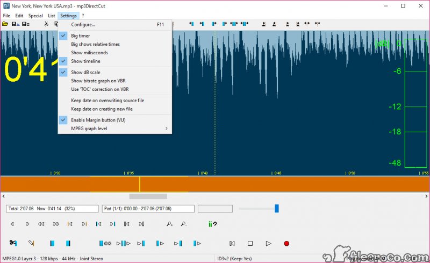430x263 pixels.
Task: Expand the MPEG graph level submenu
Action: click(115, 129)
